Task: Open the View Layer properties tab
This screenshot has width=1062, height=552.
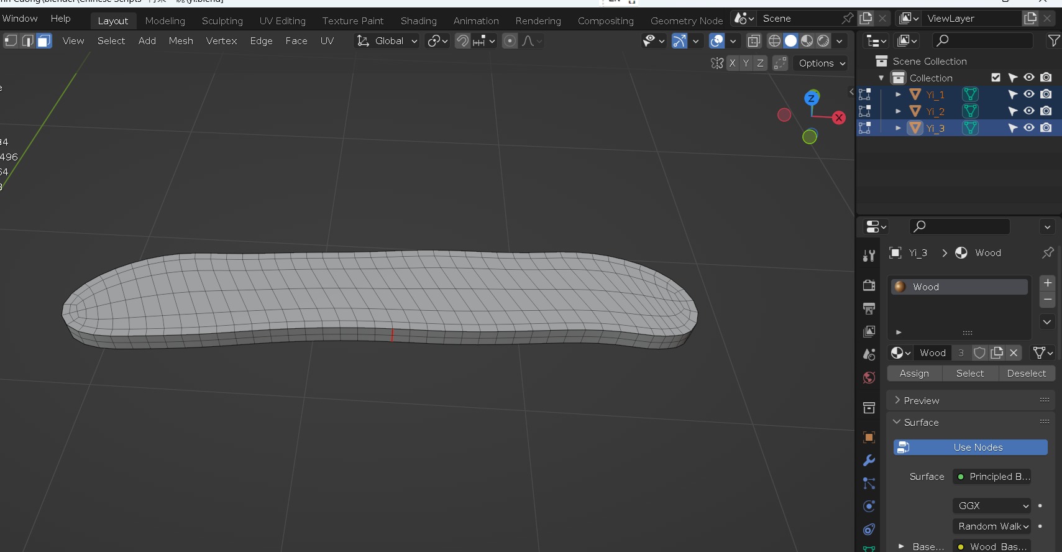Action: point(869,331)
